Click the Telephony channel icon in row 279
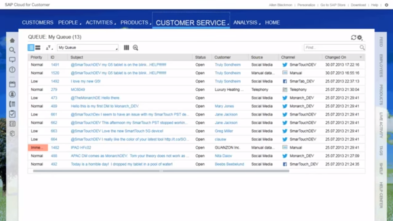 click(285, 89)
